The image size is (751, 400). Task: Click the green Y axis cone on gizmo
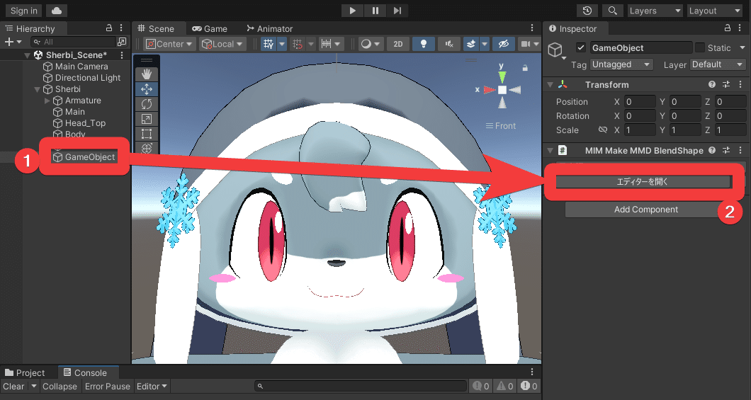(x=502, y=76)
